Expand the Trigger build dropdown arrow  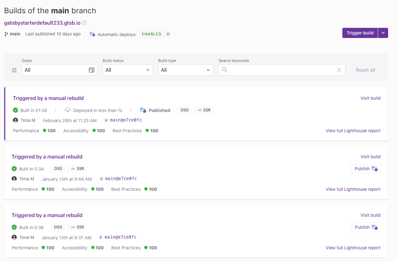pos(383,33)
